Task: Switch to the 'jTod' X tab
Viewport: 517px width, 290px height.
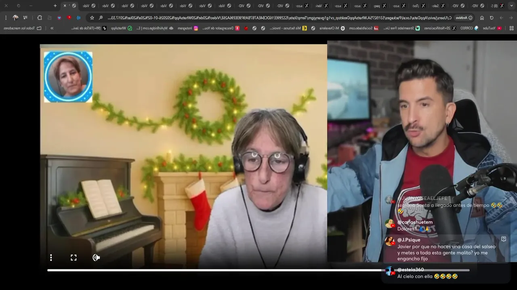Action: [419, 6]
